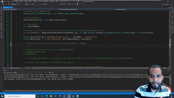This screenshot has height=98, width=174.
Task: Open the Extensions menu
Action: pyautogui.click(x=45, y=1)
